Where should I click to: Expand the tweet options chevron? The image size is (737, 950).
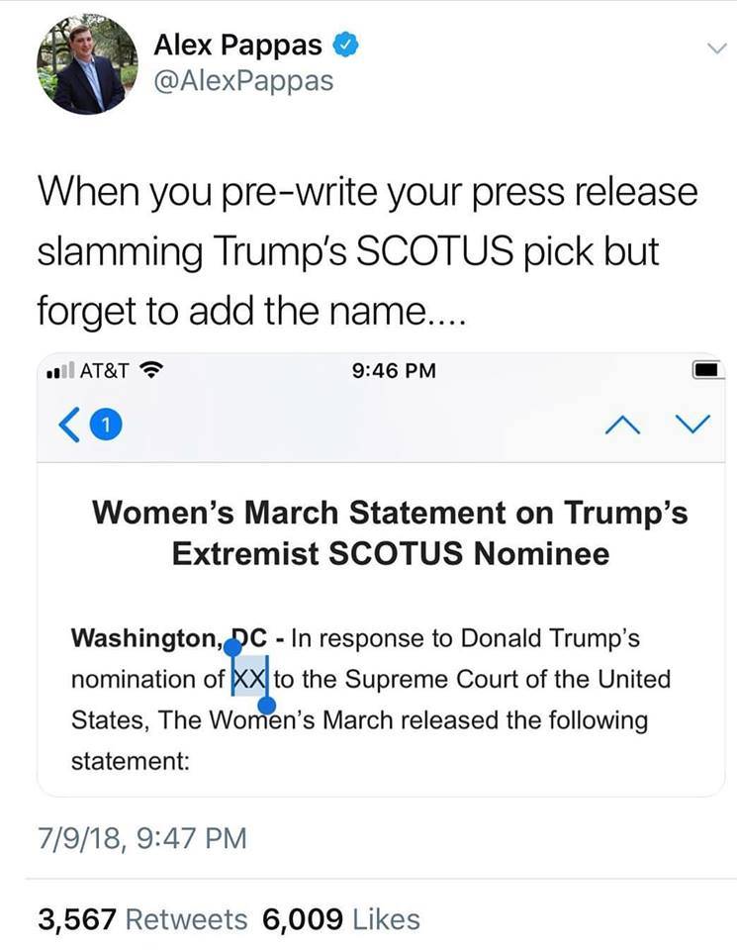point(716,49)
